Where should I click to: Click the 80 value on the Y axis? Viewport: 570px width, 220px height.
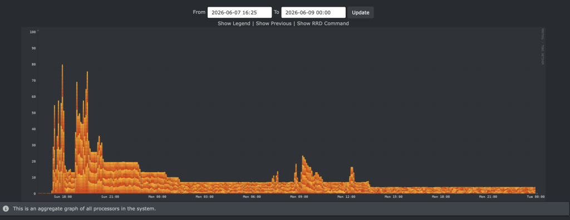pyautogui.click(x=34, y=64)
